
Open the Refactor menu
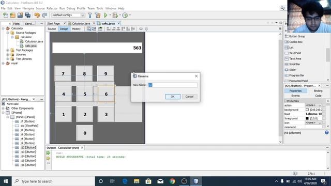pyautogui.click(x=52, y=8)
